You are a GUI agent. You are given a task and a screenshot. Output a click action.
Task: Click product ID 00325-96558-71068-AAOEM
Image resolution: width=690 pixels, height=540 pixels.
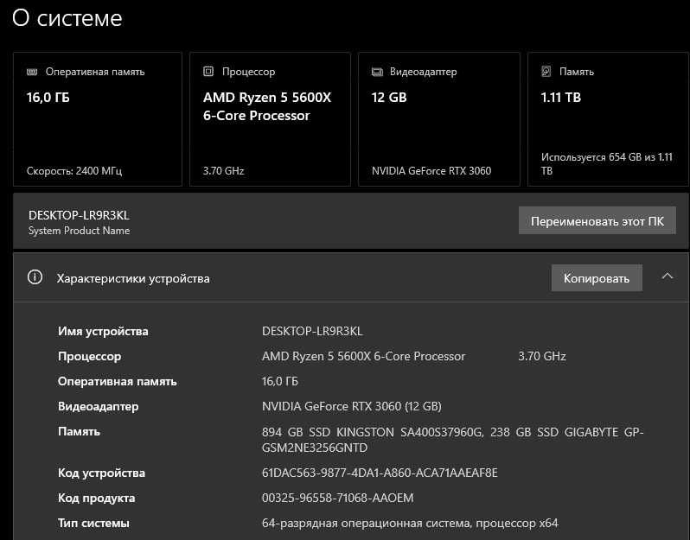pyautogui.click(x=338, y=498)
